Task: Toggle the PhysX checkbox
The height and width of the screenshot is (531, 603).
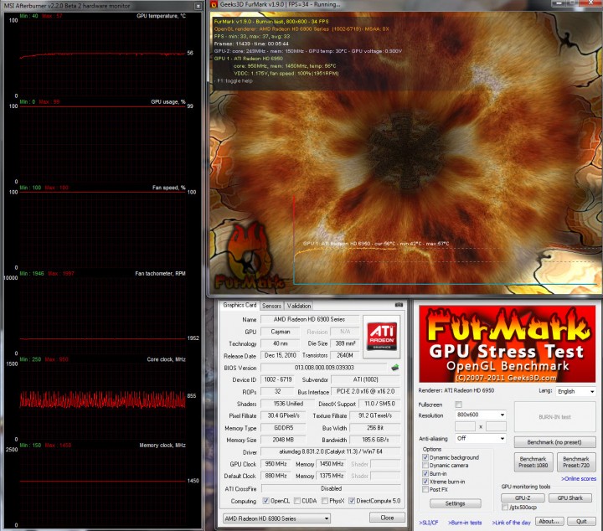Action: click(x=325, y=501)
